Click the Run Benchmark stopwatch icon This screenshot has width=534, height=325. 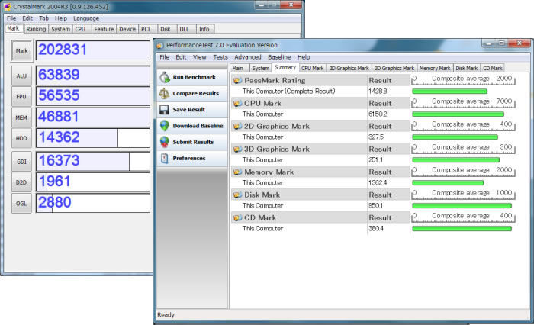tap(165, 77)
